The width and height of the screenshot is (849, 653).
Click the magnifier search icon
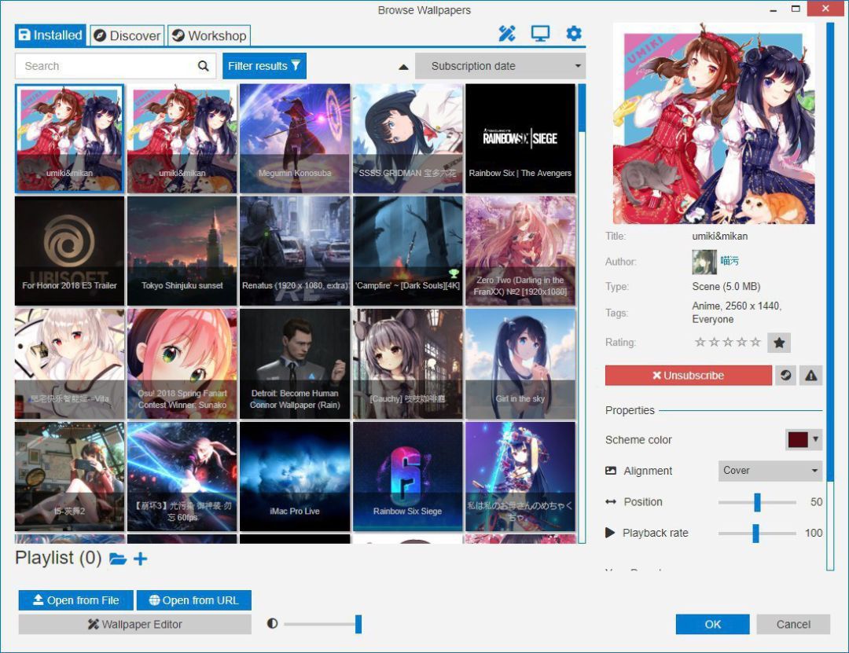pos(203,66)
